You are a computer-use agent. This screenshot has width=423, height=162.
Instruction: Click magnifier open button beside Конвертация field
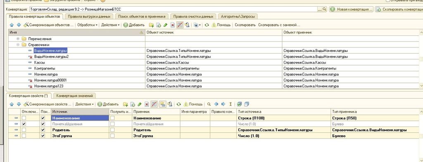click(x=324, y=9)
